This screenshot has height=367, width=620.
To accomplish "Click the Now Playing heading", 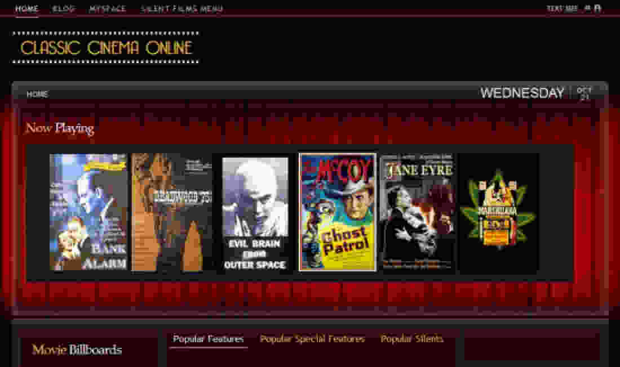I will (60, 128).
